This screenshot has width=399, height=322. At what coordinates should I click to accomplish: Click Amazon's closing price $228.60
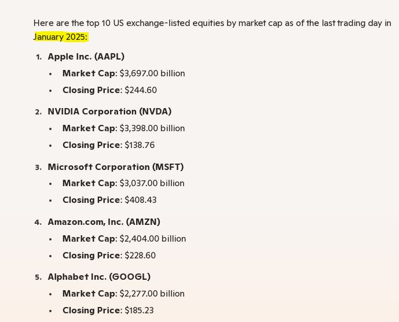point(140,256)
